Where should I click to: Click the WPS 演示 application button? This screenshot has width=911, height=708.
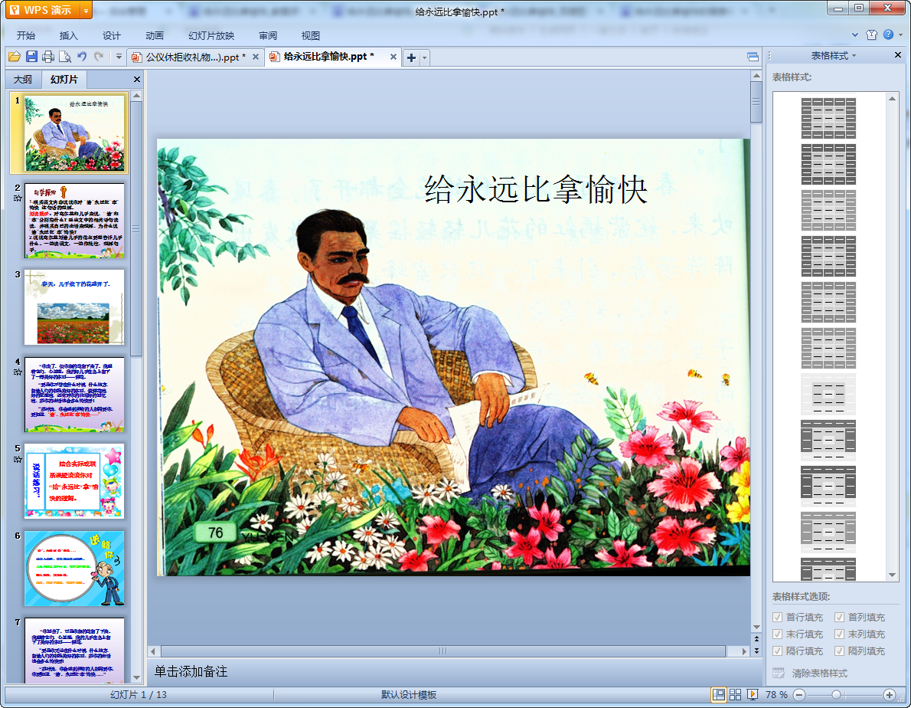pos(43,11)
